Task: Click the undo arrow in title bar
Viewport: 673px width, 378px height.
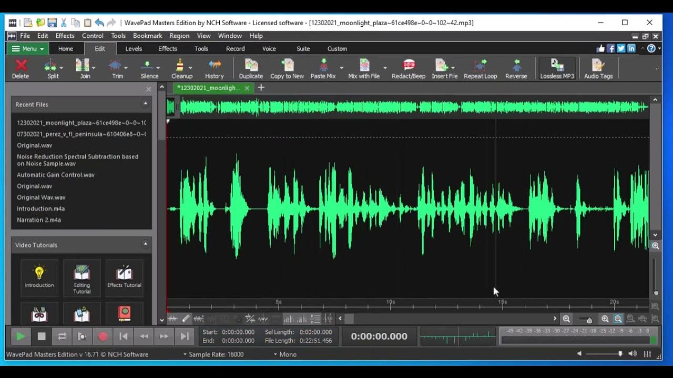Action: click(x=99, y=23)
